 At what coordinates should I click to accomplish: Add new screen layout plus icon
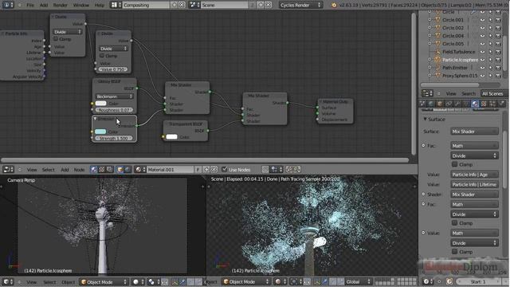174,5
